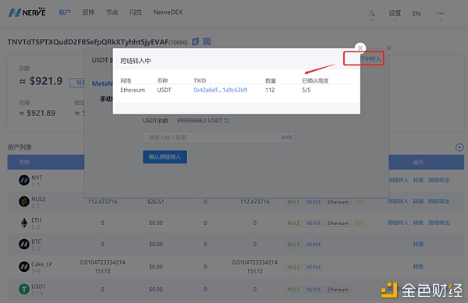Click the ETH token icon
Viewport: 468px width, 303px height.
(x=24, y=223)
